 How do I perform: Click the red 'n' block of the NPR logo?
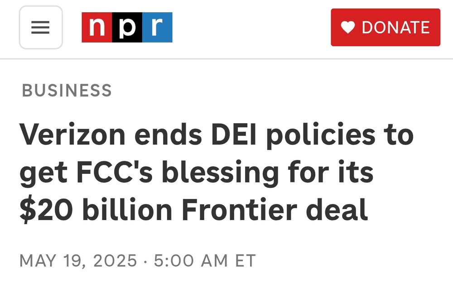96,26
